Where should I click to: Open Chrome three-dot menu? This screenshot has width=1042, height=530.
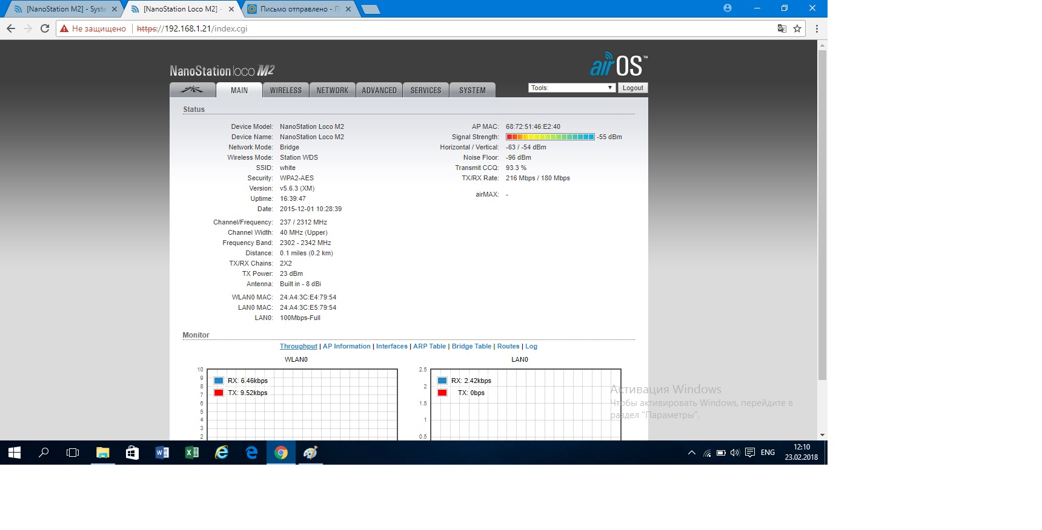coord(817,28)
